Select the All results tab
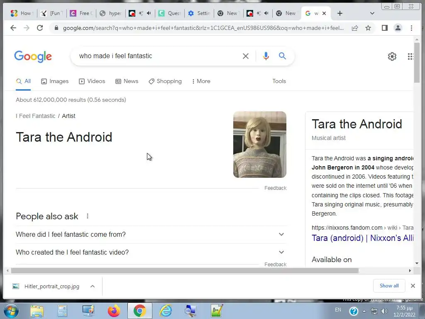This screenshot has width=425, height=319. [x=23, y=81]
